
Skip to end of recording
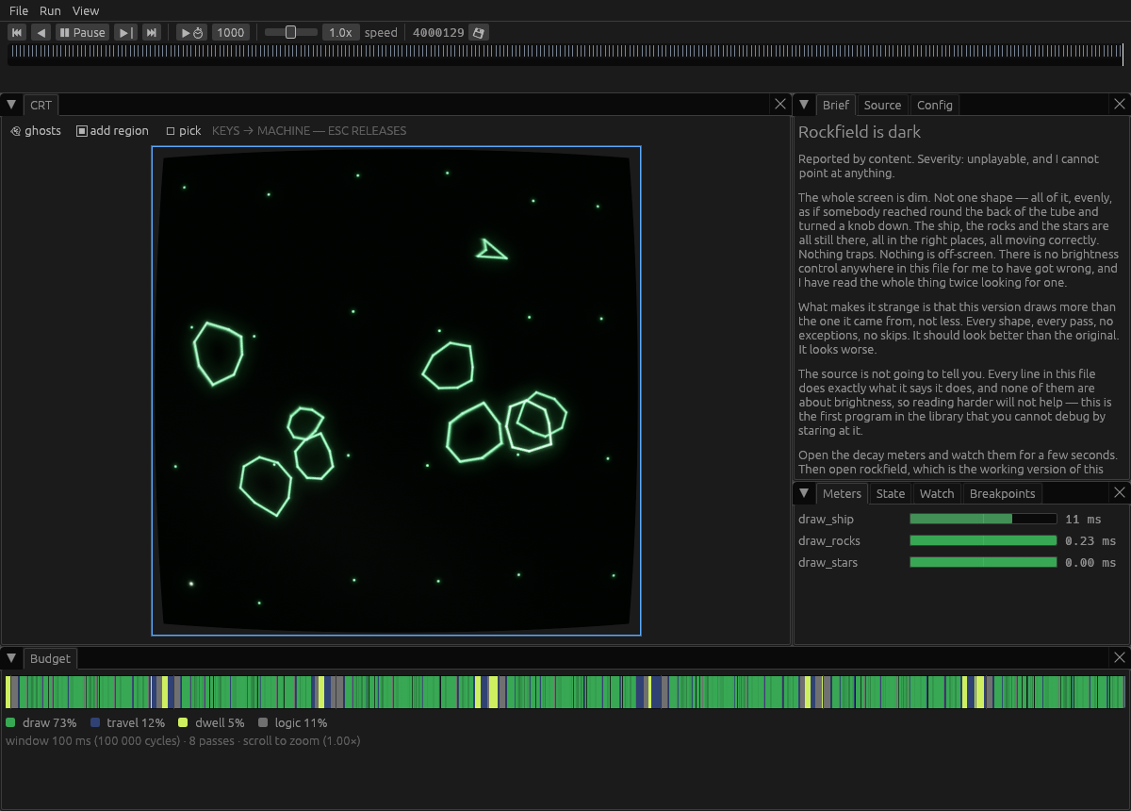pos(152,32)
